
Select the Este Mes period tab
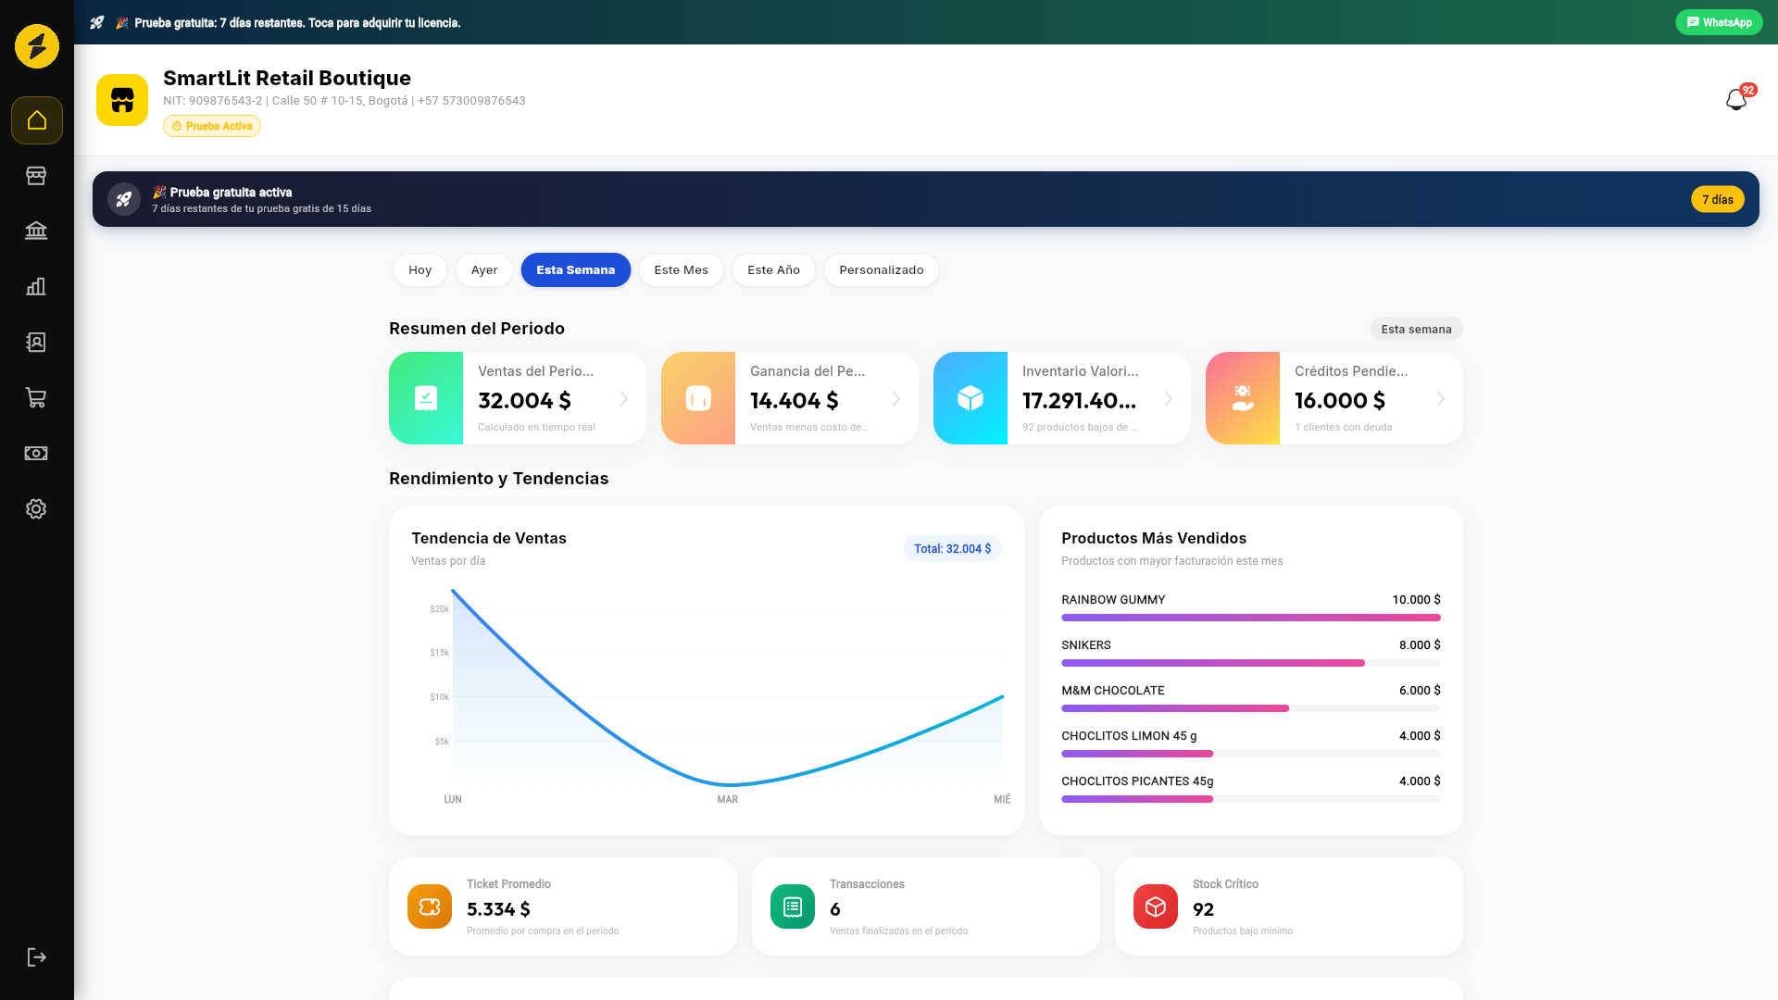tap(682, 269)
